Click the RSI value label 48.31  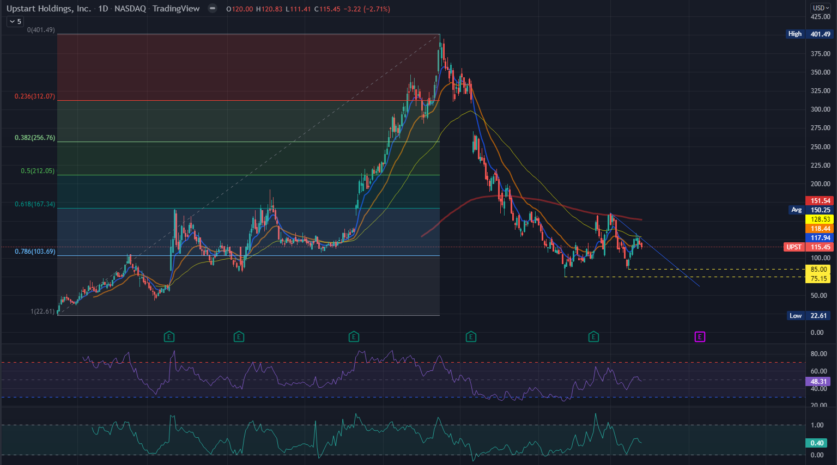(819, 382)
